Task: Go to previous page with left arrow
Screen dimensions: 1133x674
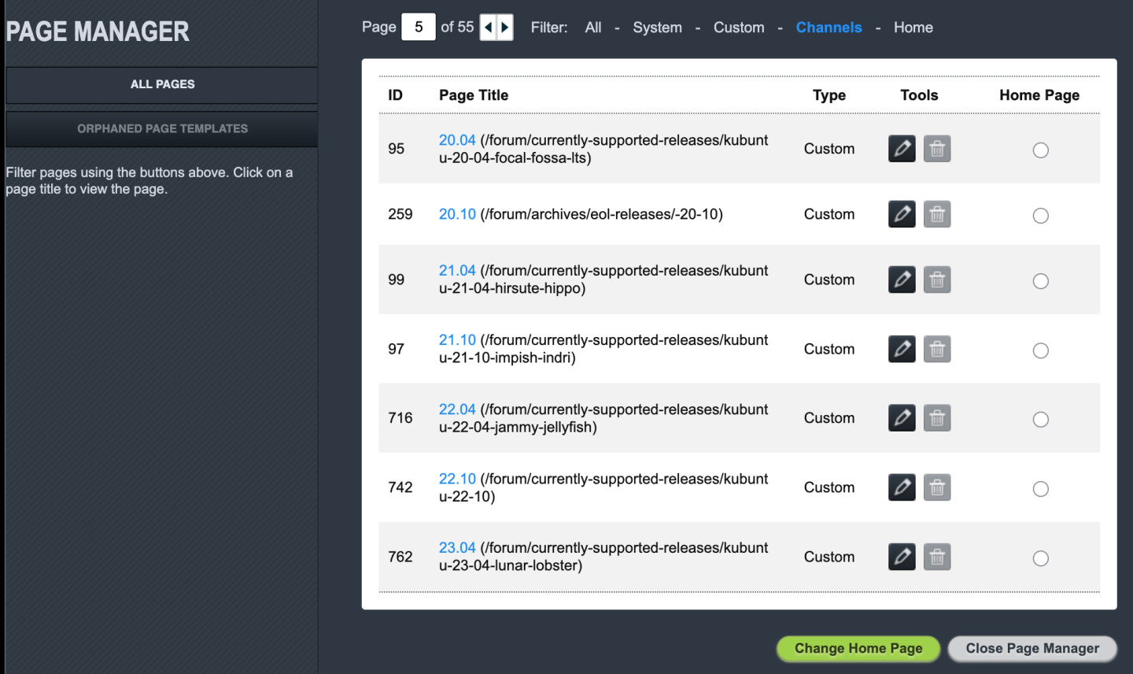Action: coord(488,28)
